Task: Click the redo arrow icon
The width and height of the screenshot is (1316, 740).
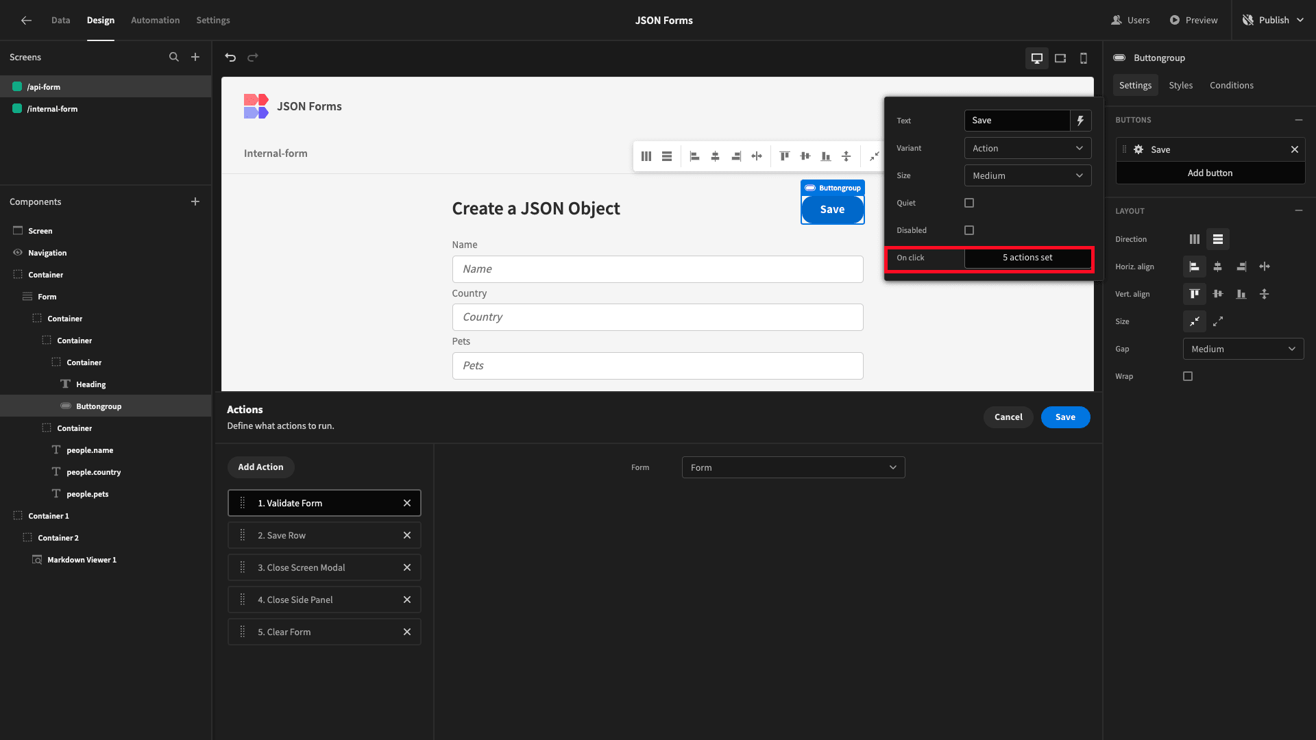Action: pos(253,56)
